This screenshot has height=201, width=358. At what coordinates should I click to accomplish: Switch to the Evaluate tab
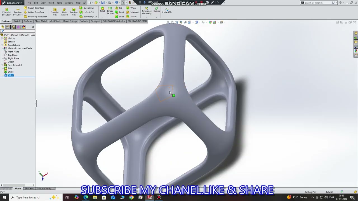pos(84,21)
